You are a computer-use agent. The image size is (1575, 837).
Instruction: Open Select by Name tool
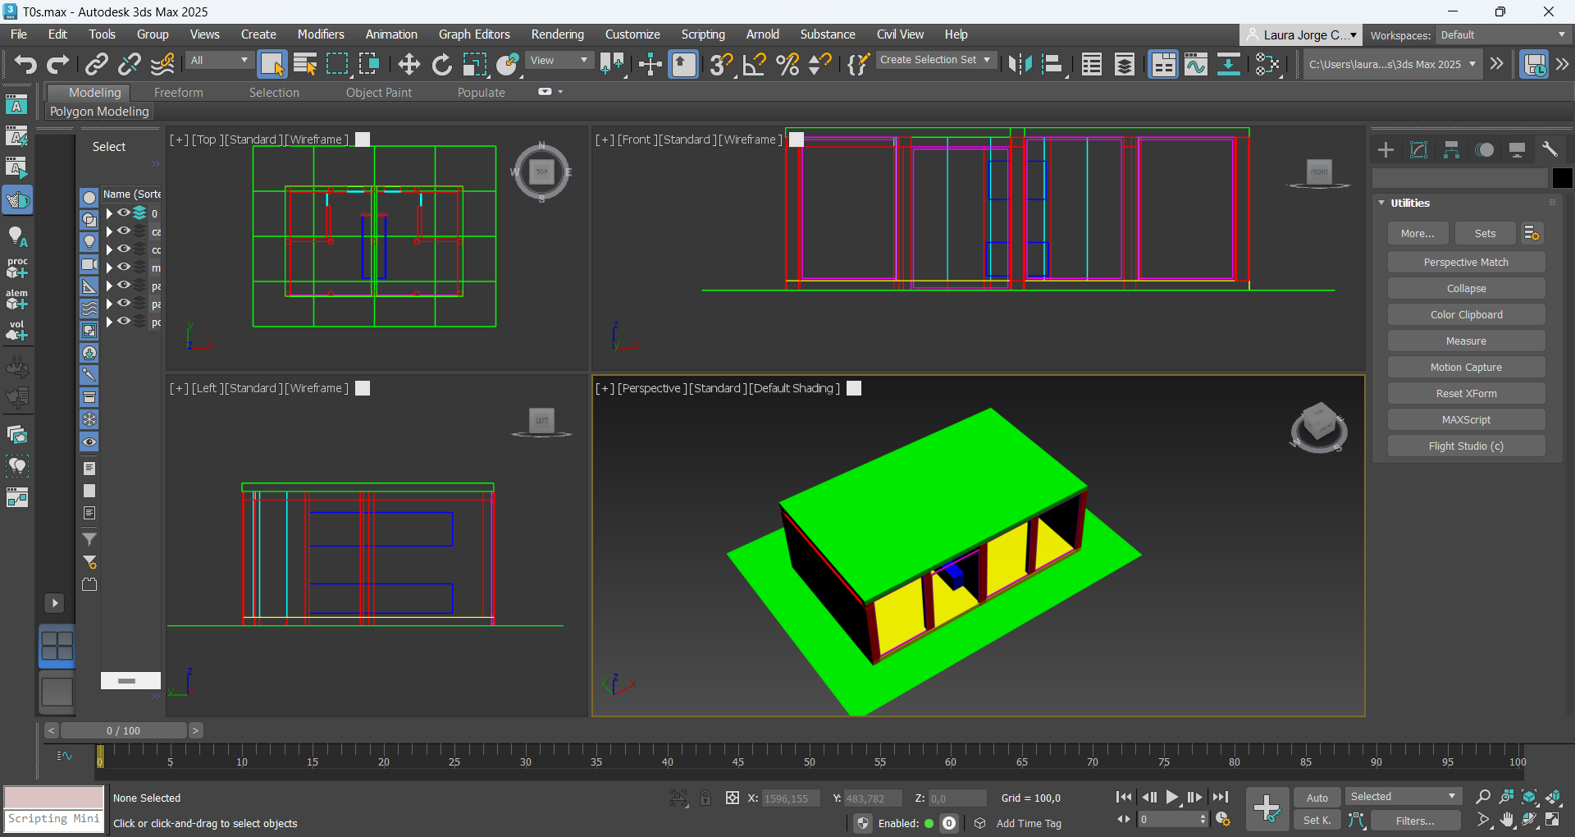[x=305, y=64]
